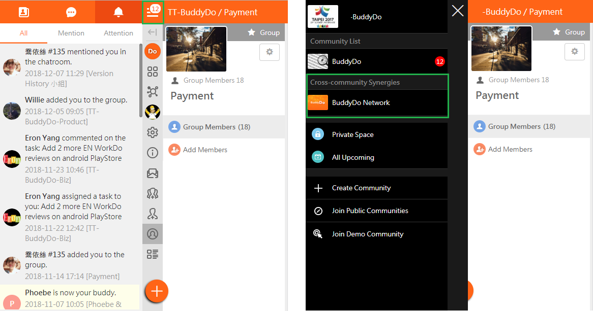This screenshot has width=593, height=311.
Task: Click the Homer Simpson avatar in sidebar
Action: (153, 112)
